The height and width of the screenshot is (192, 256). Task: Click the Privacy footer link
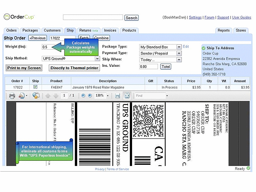100,169
